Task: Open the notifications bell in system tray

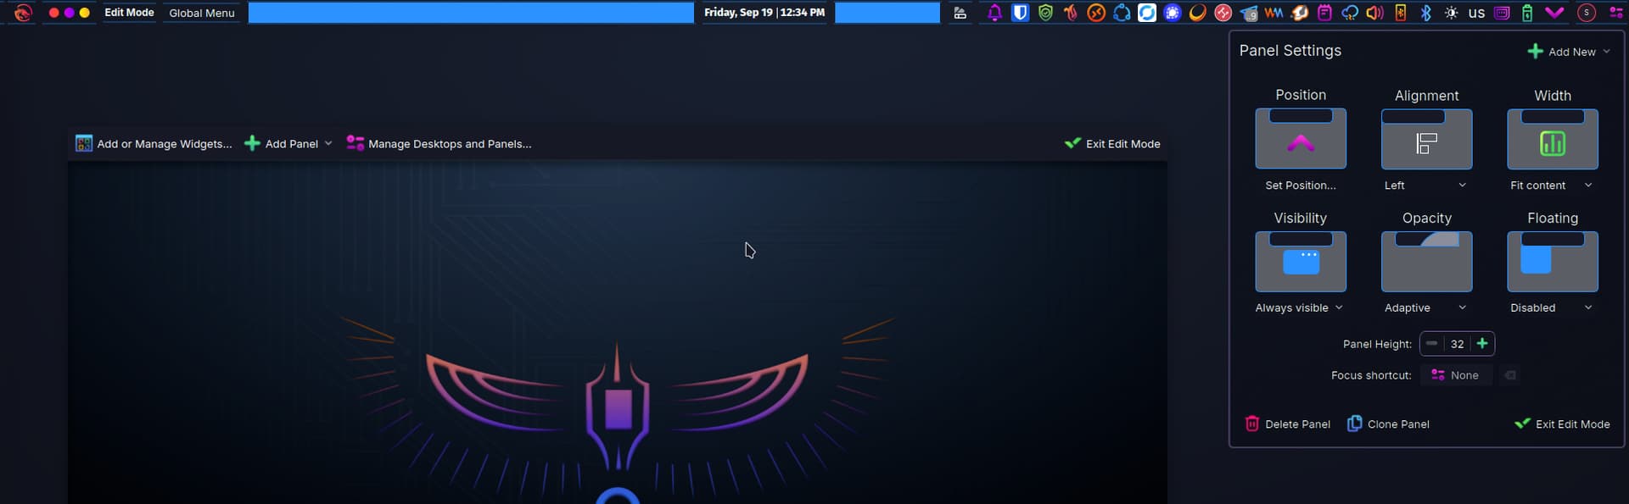Action: click(994, 13)
